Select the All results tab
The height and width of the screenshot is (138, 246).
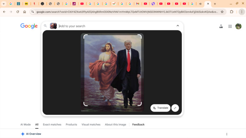[37, 124]
